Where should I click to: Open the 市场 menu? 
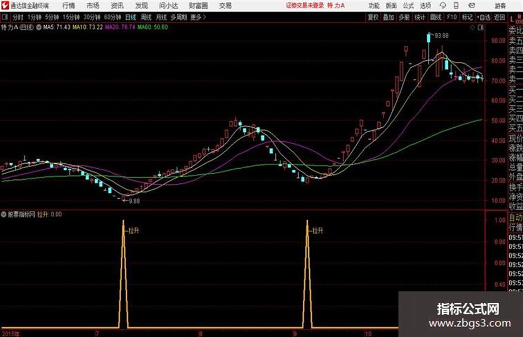[93, 6]
